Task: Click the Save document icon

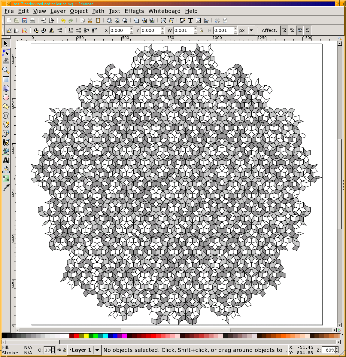Action: coord(25,20)
